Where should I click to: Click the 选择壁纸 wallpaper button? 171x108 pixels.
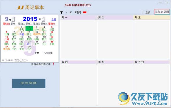tap(29, 83)
